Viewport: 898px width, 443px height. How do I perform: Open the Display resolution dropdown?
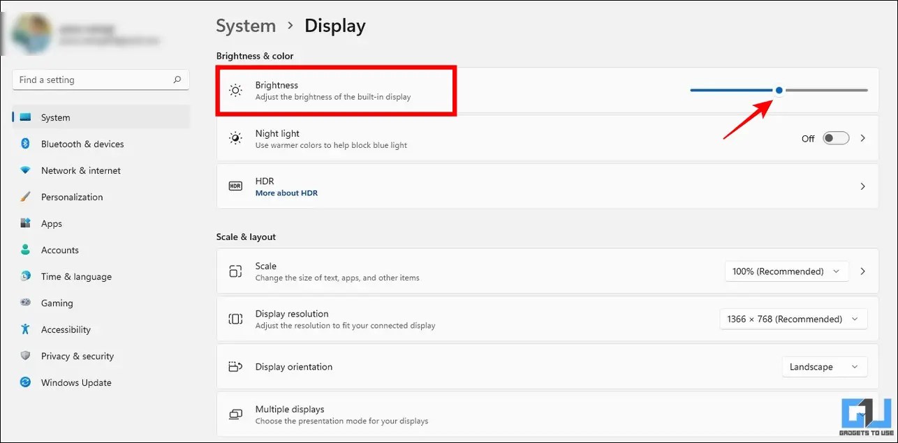click(x=793, y=319)
